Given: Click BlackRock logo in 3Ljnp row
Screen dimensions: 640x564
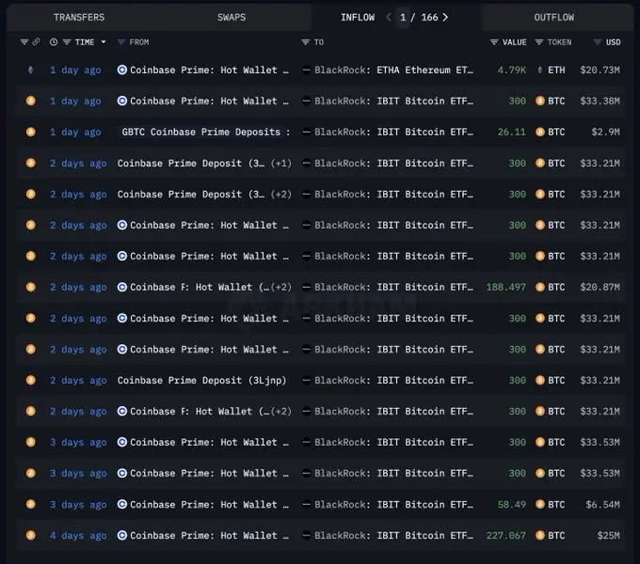Looking at the screenshot, I should (306, 380).
